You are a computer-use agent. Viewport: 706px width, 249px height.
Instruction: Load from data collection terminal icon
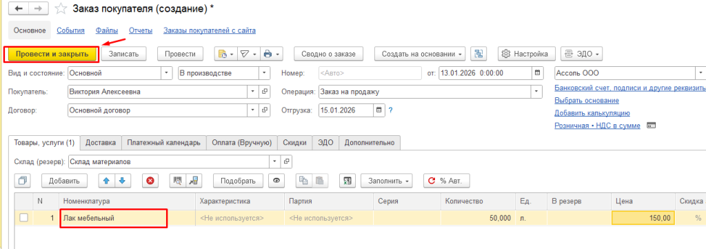click(x=194, y=181)
